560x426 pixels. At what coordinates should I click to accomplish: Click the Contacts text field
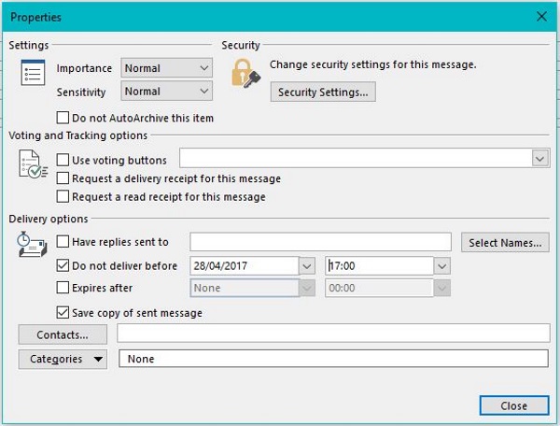[x=333, y=334]
